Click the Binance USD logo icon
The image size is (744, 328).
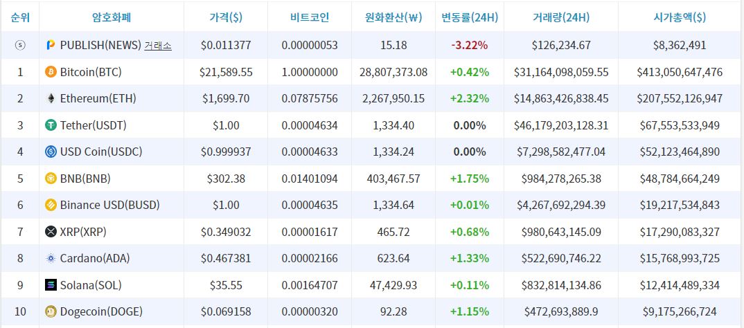(x=51, y=206)
